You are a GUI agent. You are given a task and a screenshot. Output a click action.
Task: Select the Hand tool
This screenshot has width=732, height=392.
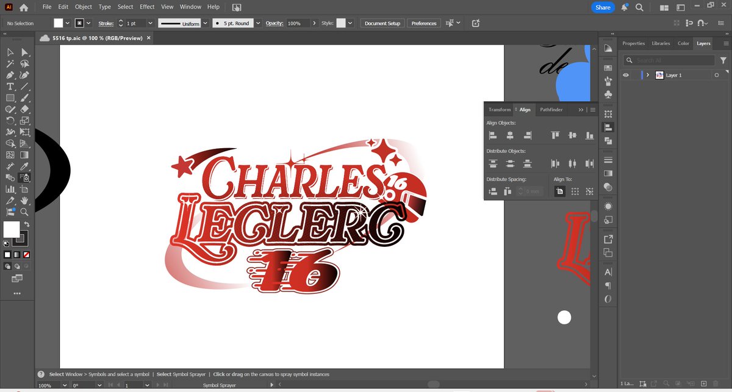(24, 201)
